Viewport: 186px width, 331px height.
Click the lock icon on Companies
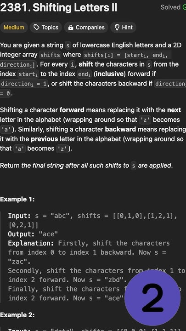click(71, 28)
